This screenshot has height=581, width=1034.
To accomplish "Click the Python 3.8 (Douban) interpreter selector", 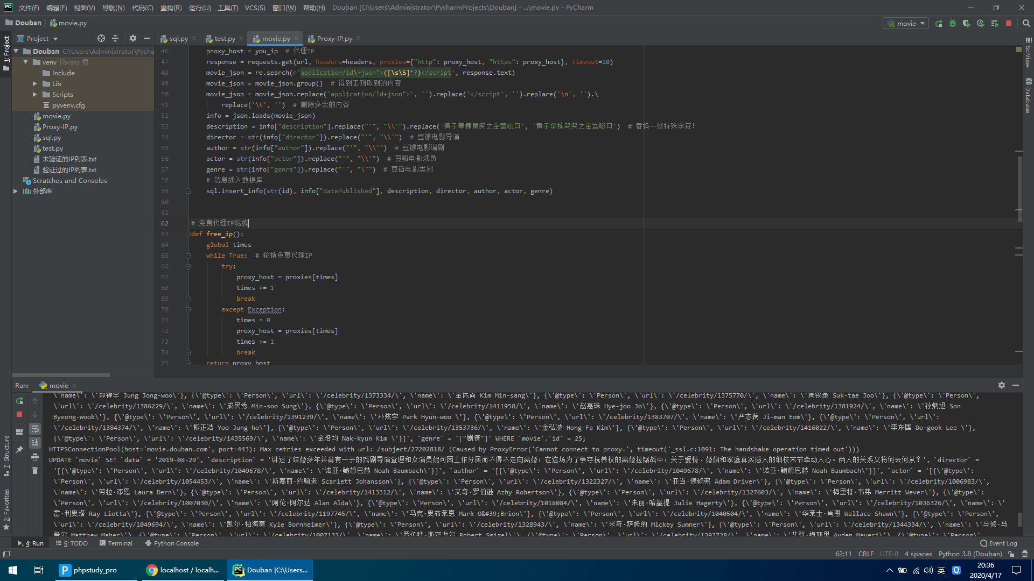I will point(970,554).
